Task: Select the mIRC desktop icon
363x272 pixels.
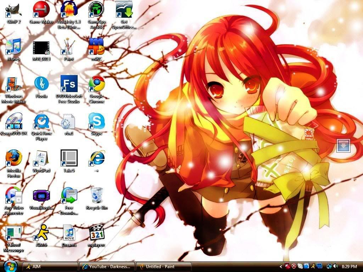Action: [x=96, y=50]
